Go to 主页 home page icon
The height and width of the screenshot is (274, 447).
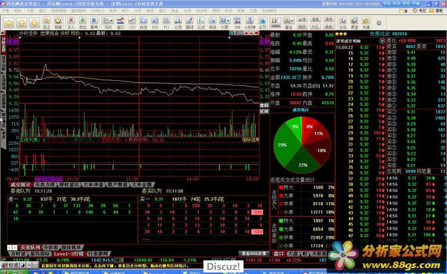tap(262, 23)
